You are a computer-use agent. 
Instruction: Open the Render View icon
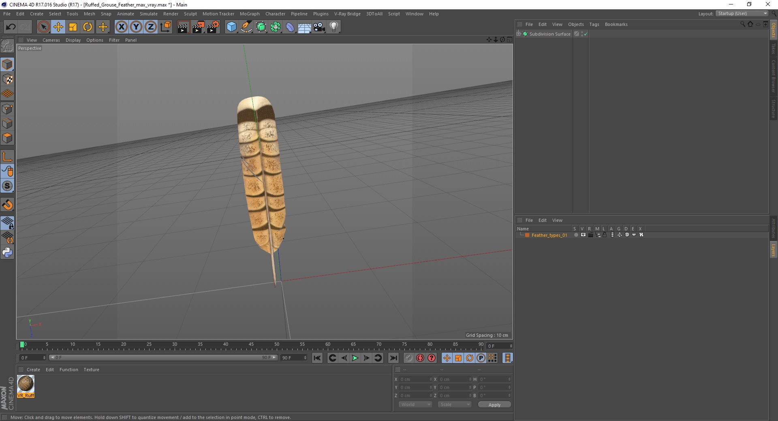pyautogui.click(x=183, y=27)
